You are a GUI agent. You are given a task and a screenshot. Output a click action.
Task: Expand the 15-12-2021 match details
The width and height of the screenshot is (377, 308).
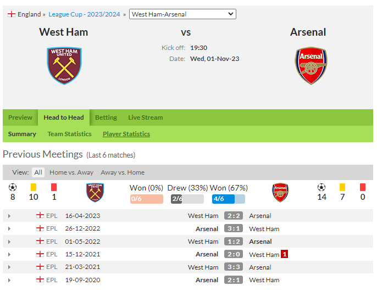tap(9, 254)
